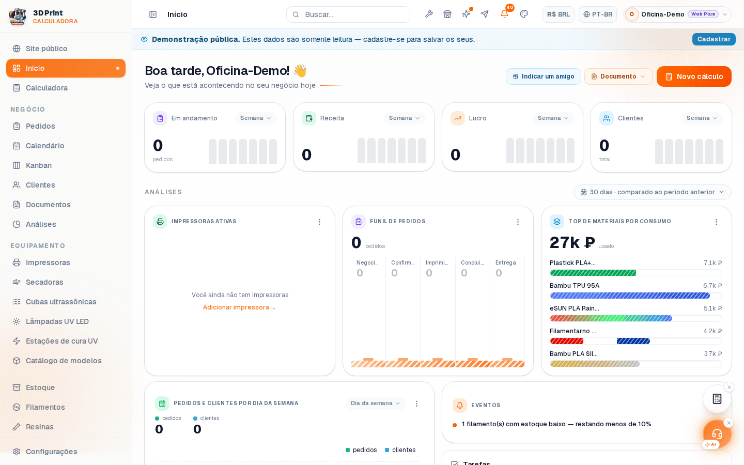Image resolution: width=744 pixels, height=465 pixels.
Task: Open the Oficina-Demo account menu
Action: click(677, 14)
